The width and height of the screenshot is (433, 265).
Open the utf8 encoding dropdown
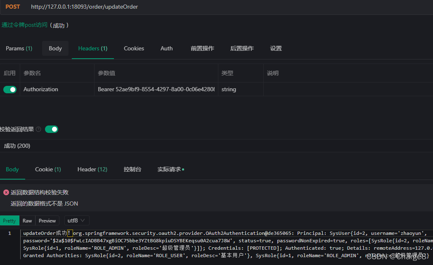[76, 220]
